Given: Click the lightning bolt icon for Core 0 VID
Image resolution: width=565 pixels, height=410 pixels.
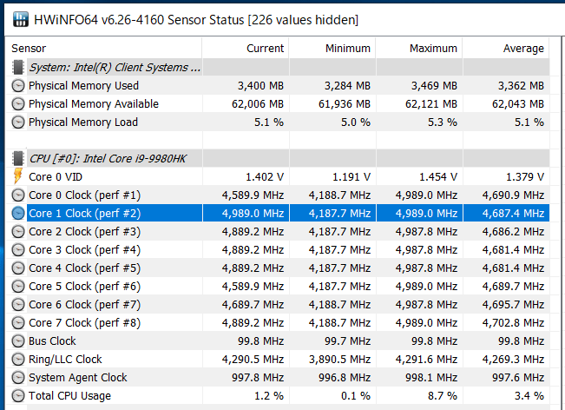Looking at the screenshot, I should (17, 176).
